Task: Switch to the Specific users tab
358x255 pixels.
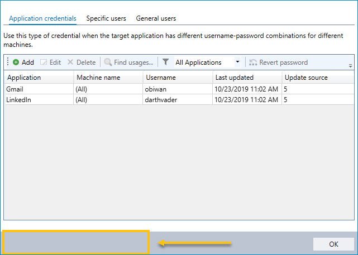Action: click(106, 18)
